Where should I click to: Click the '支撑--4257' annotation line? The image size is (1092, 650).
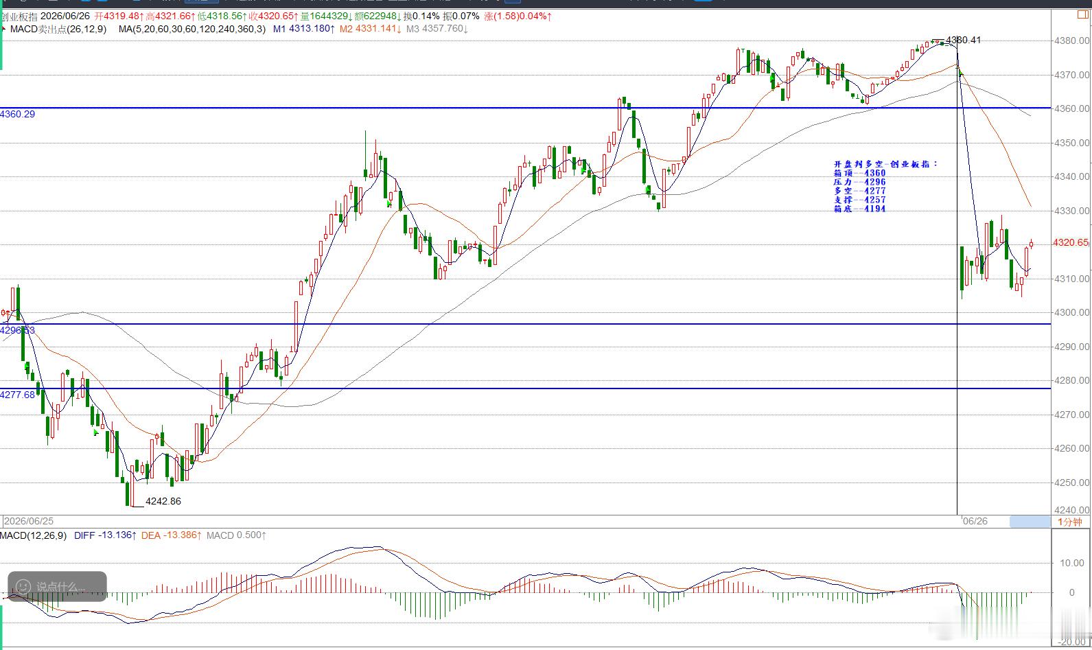pyautogui.click(x=859, y=200)
